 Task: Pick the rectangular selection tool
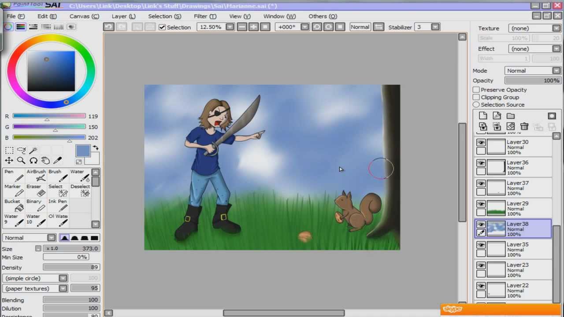(x=9, y=151)
